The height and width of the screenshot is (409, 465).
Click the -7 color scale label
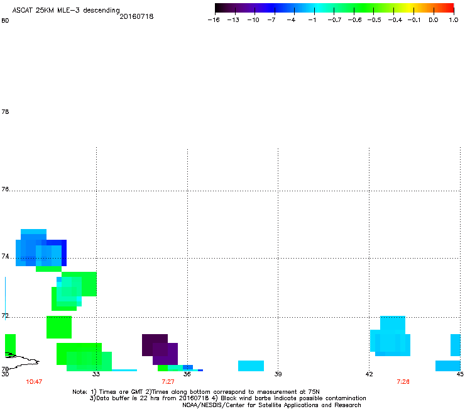271,20
